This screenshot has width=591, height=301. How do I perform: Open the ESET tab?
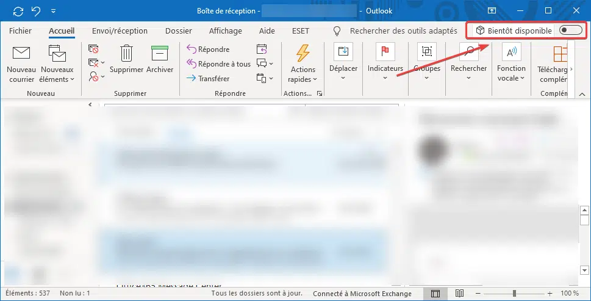pyautogui.click(x=301, y=31)
